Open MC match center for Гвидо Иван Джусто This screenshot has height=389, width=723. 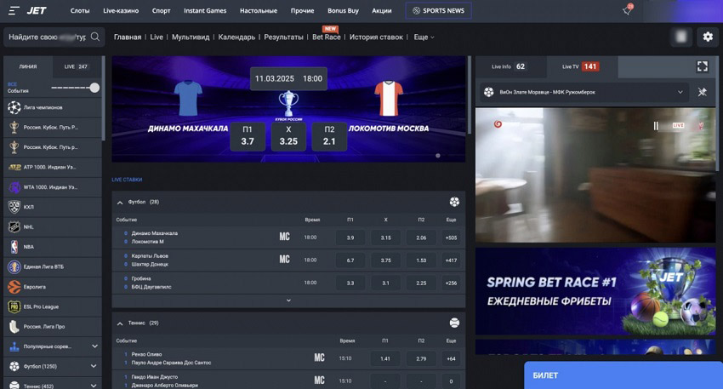[319, 380]
